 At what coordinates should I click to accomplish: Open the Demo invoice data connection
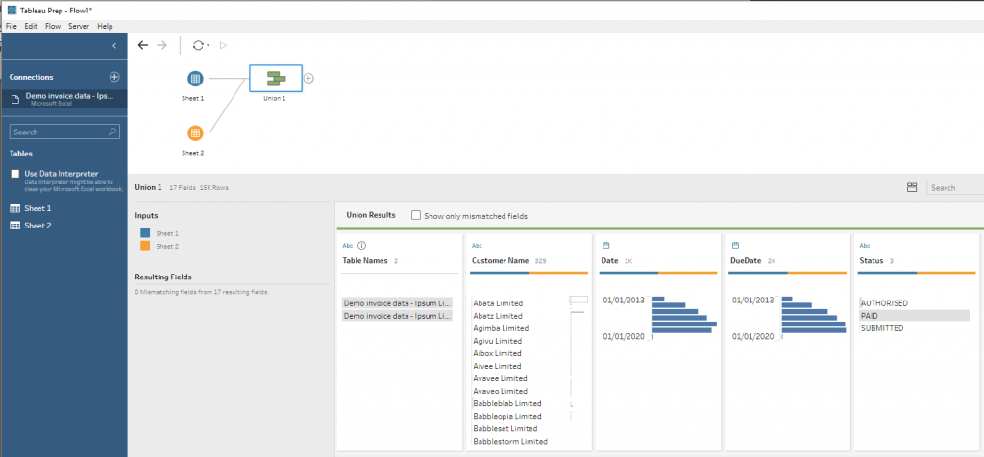pyautogui.click(x=63, y=100)
